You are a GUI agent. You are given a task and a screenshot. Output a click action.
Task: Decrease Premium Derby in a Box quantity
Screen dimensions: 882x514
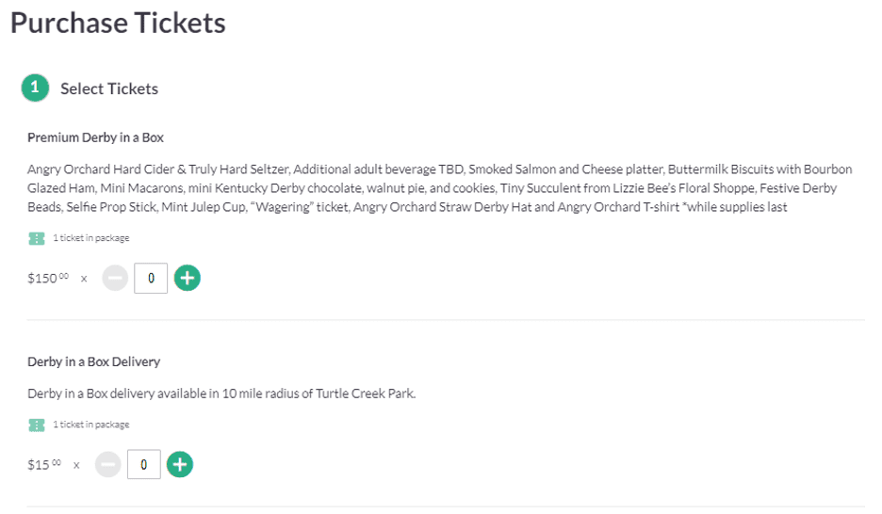[x=115, y=278]
